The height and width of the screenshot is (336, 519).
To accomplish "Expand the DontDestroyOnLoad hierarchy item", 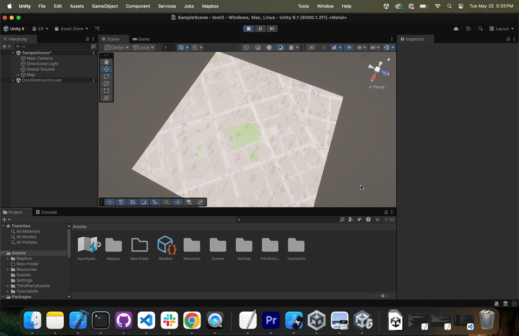I will [13, 80].
